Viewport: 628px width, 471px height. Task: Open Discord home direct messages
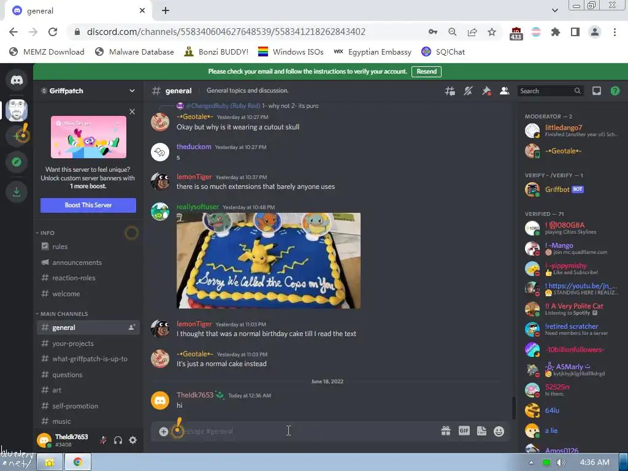click(17, 80)
